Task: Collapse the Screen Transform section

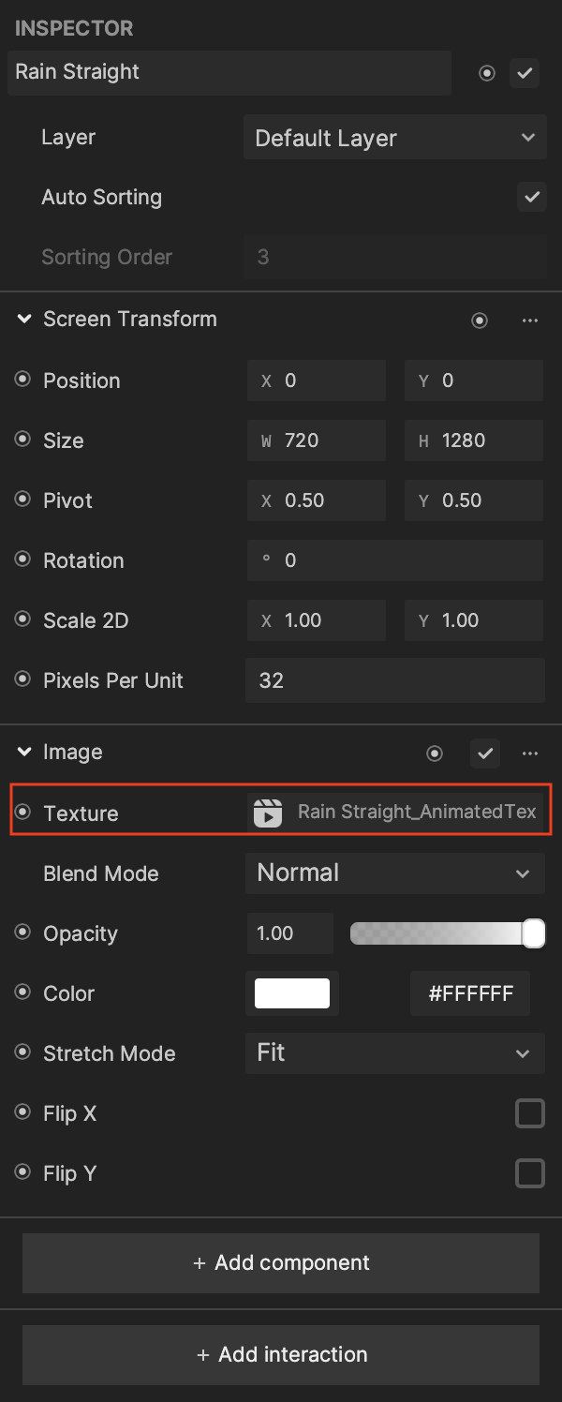Action: click(x=24, y=320)
